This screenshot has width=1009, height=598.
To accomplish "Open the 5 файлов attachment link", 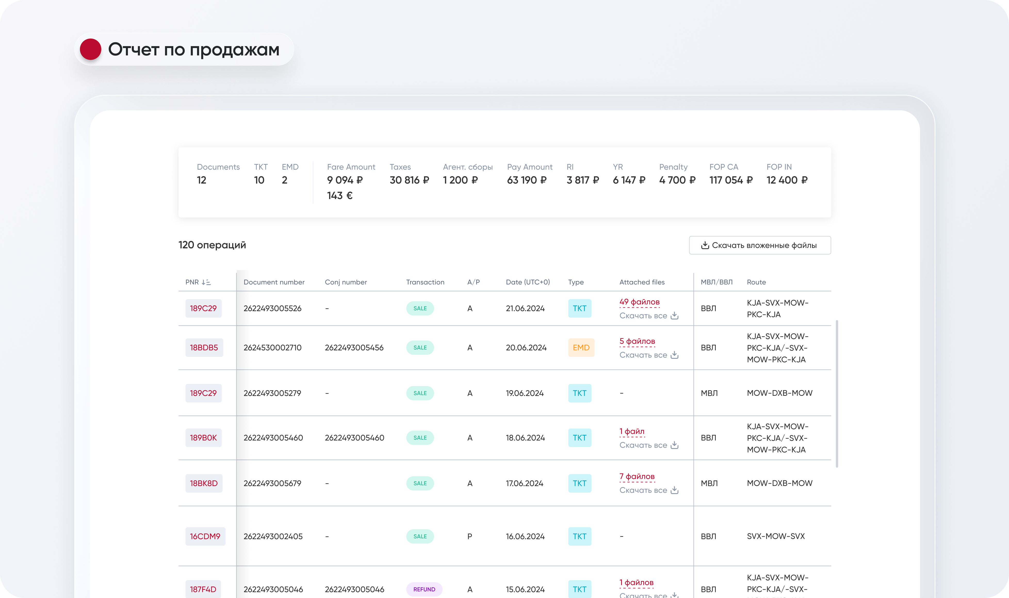I will 637,341.
